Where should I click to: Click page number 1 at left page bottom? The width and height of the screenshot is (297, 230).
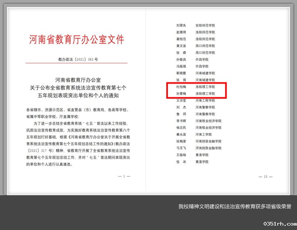coord(124,176)
